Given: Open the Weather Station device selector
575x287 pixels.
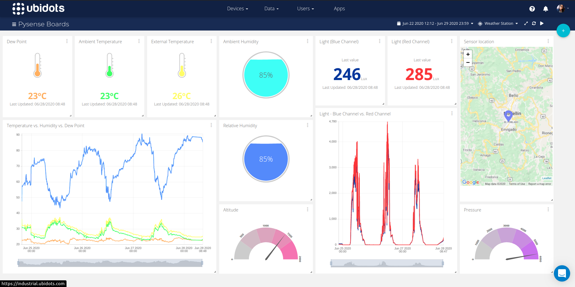Looking at the screenshot, I should pyautogui.click(x=498, y=23).
